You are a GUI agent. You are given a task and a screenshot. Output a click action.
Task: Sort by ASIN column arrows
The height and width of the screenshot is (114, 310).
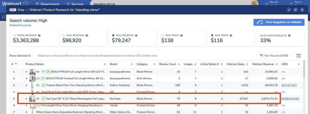pos(299,64)
